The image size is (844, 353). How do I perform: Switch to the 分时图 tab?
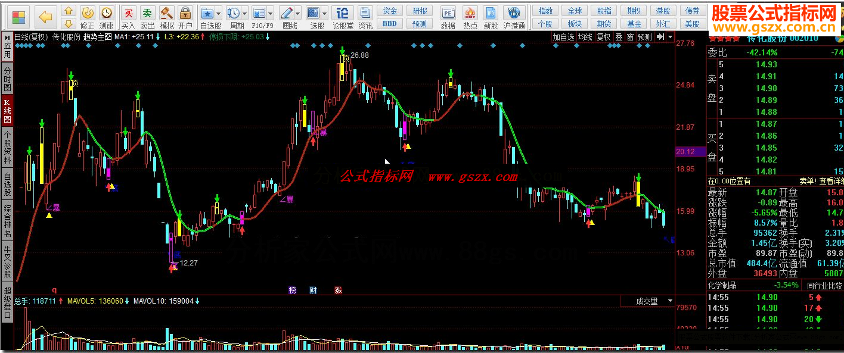[x=7, y=79]
